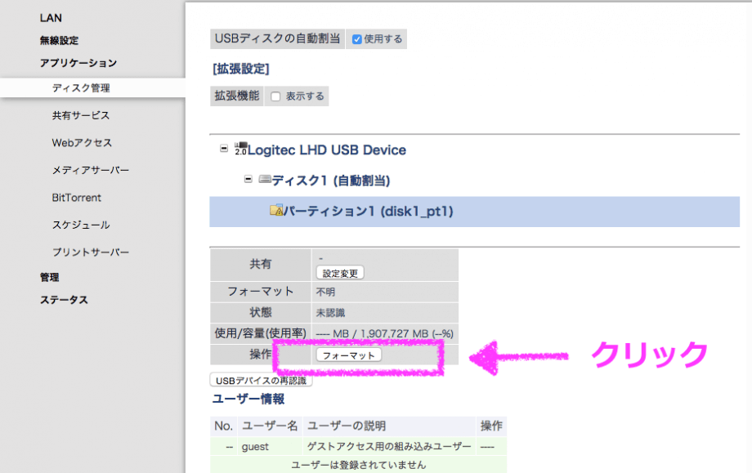Select ディスク管理 in the sidebar
The width and height of the screenshot is (752, 473).
(x=80, y=88)
